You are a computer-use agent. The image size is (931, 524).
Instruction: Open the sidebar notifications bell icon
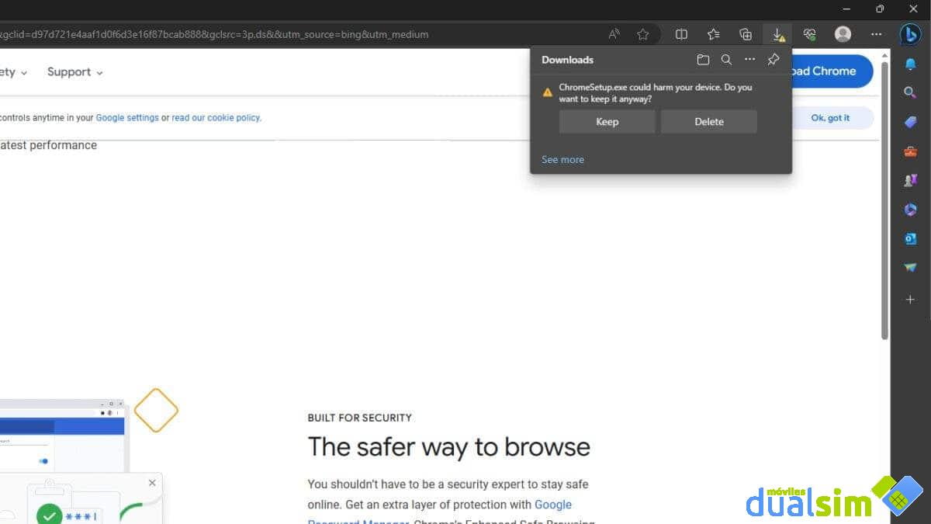pos(910,64)
